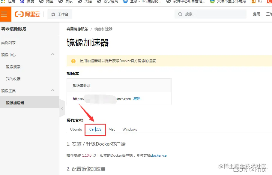
Task: Click the warning icon in the notice banner
Action: 73,61
